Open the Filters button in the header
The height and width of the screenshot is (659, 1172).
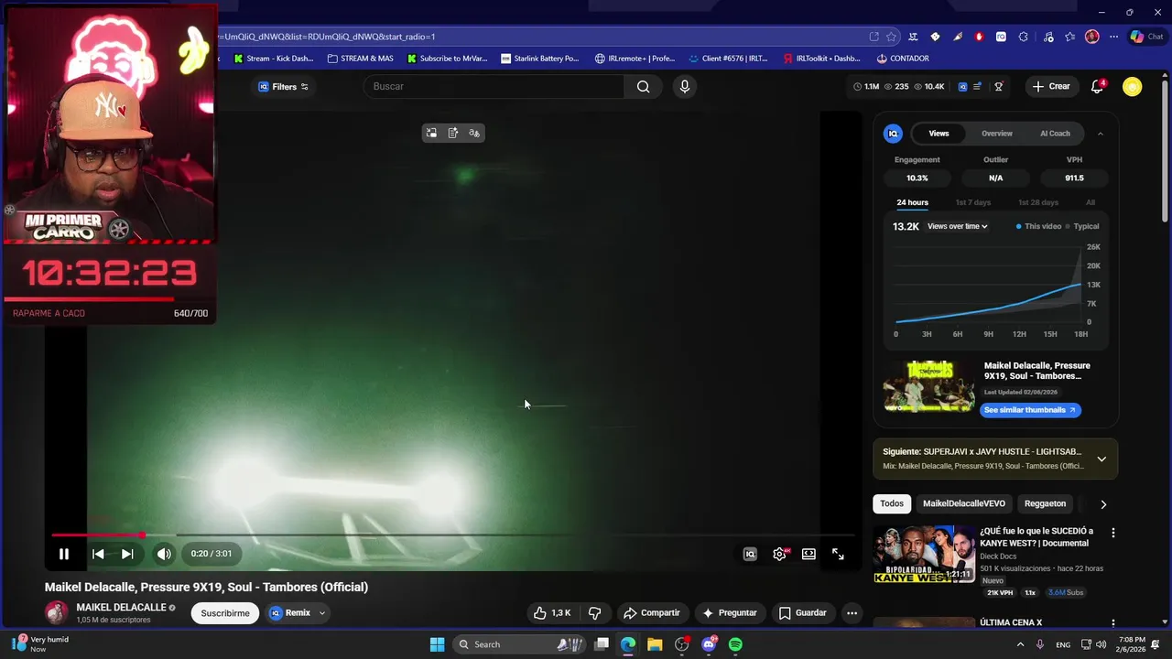(x=283, y=87)
